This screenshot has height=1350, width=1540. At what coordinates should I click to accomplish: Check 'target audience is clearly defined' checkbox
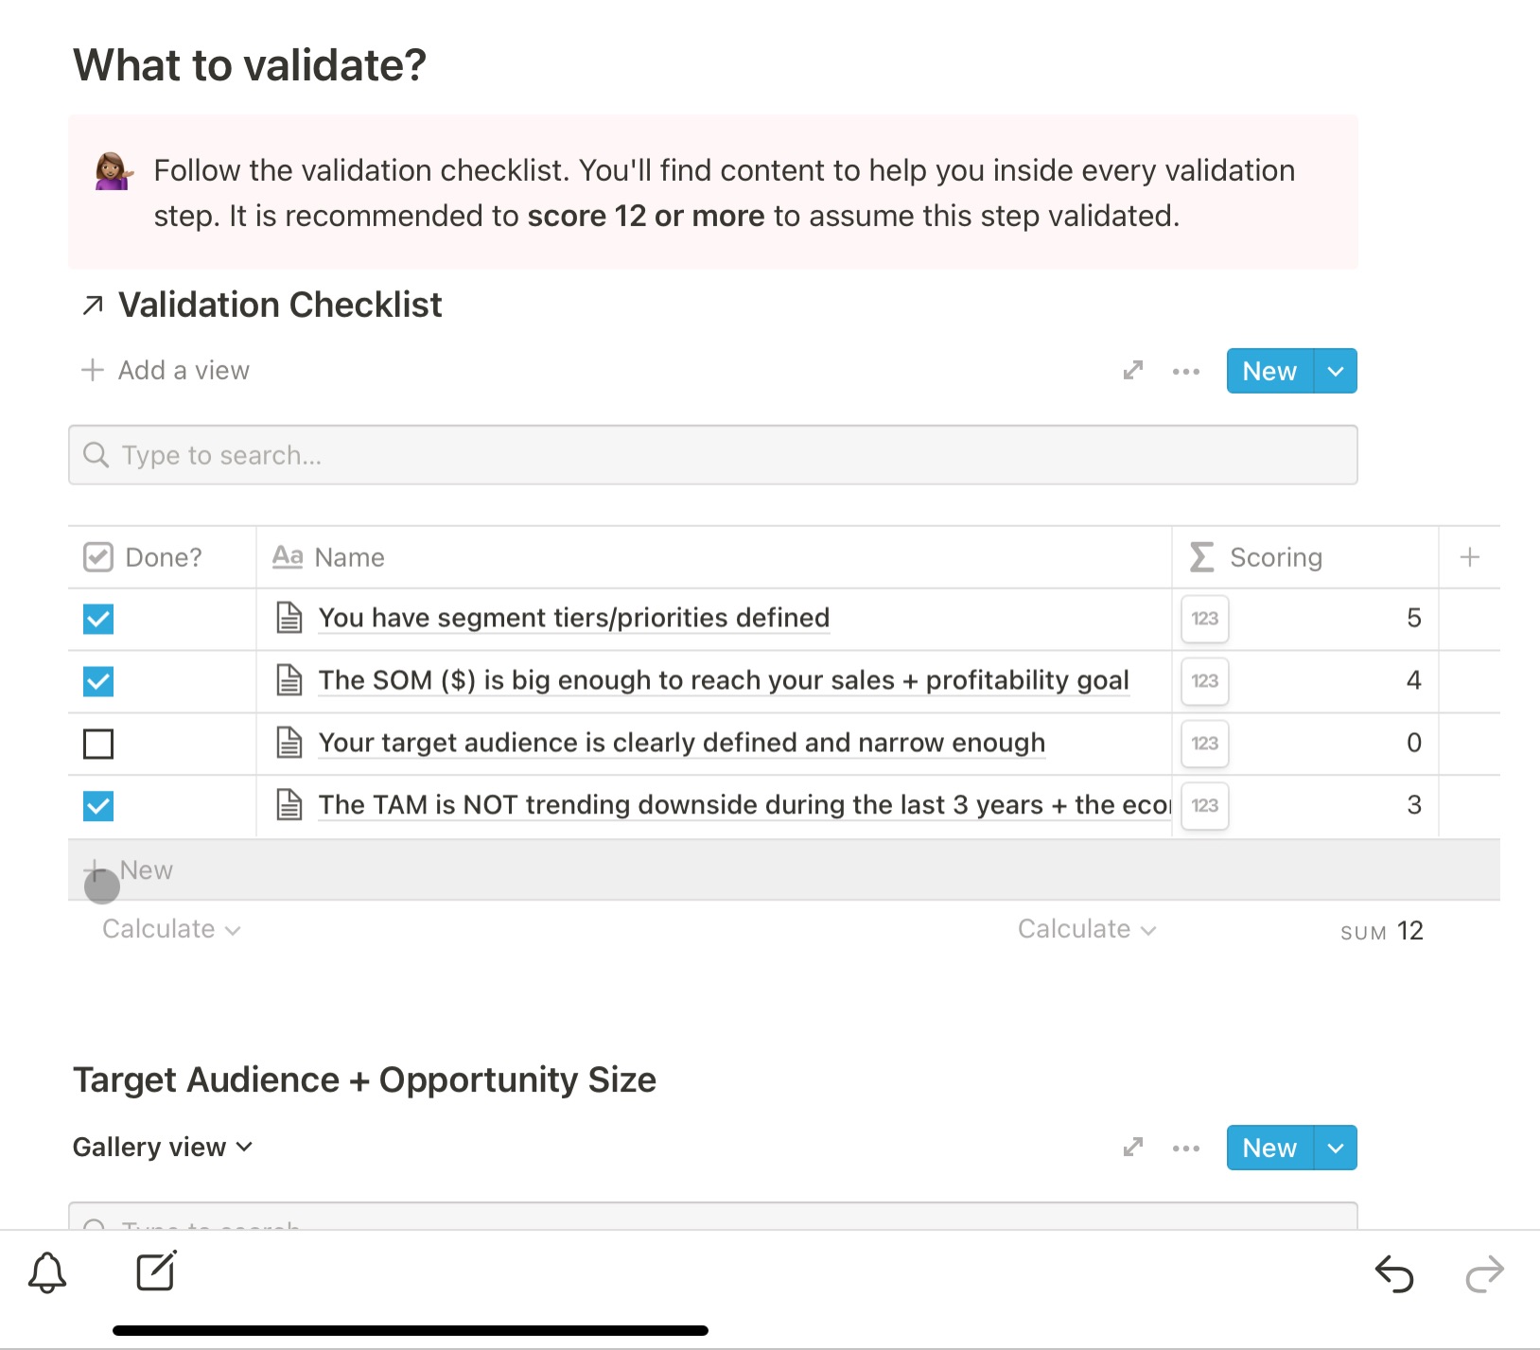tap(98, 744)
